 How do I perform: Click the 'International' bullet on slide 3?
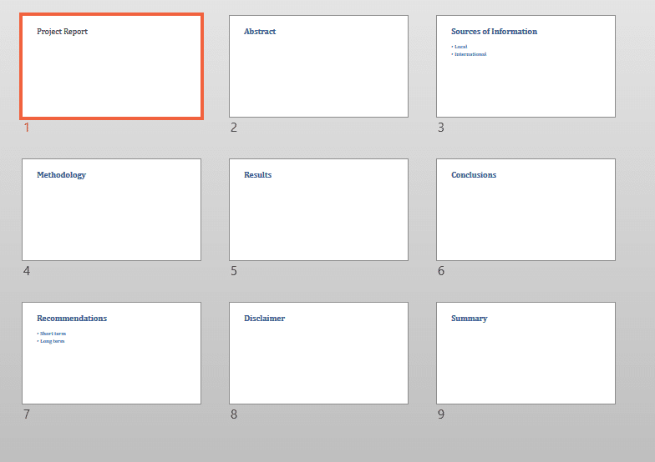tap(470, 54)
